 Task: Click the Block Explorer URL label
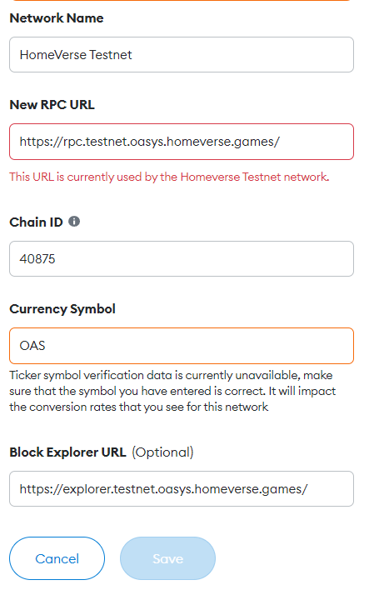pos(67,452)
